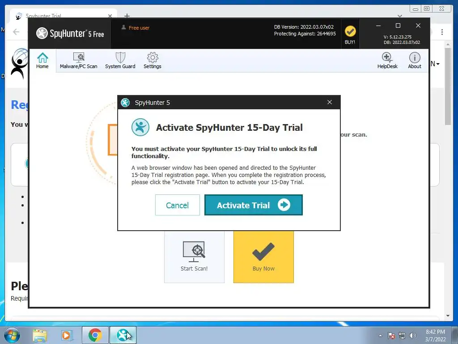
Task: Minimize the SpyHunter main window
Action: (x=378, y=26)
